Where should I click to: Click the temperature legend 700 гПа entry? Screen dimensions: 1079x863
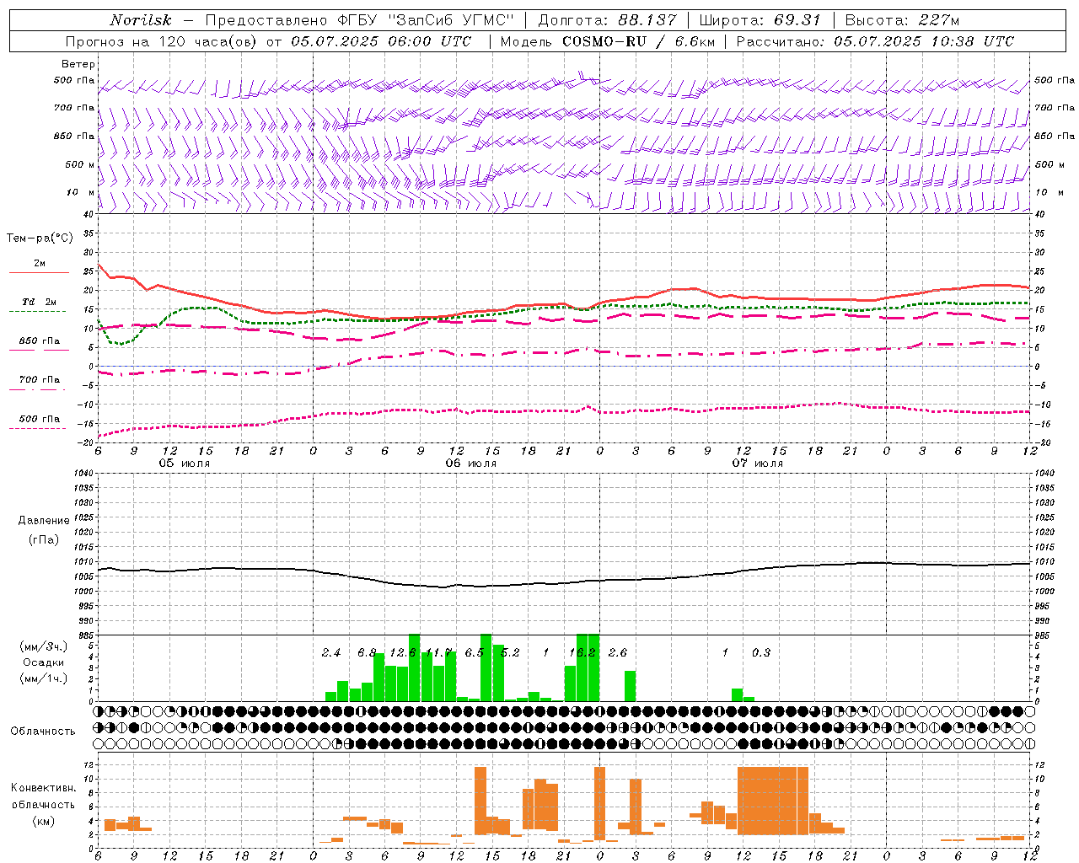[x=39, y=380]
